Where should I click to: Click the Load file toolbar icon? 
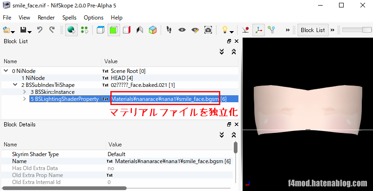point(7,30)
